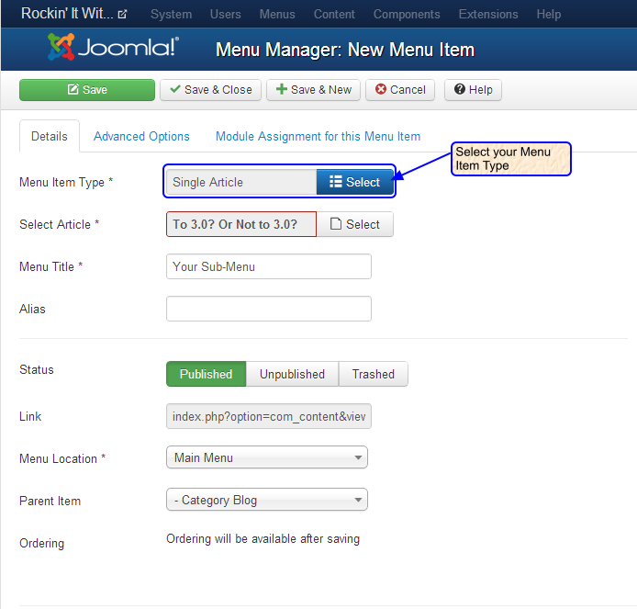Screen dimensions: 637x609
Task: Open the System menu
Action: pos(171,14)
